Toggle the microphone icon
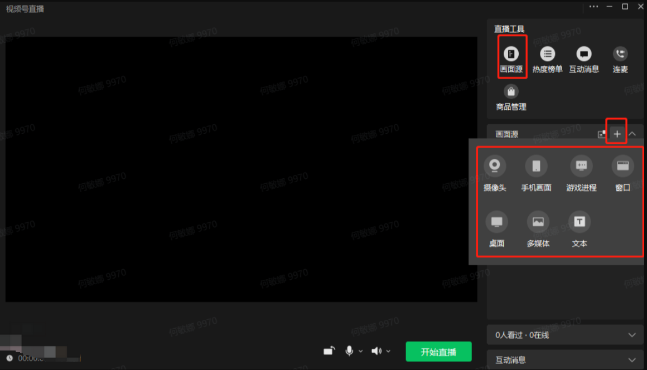 point(349,351)
